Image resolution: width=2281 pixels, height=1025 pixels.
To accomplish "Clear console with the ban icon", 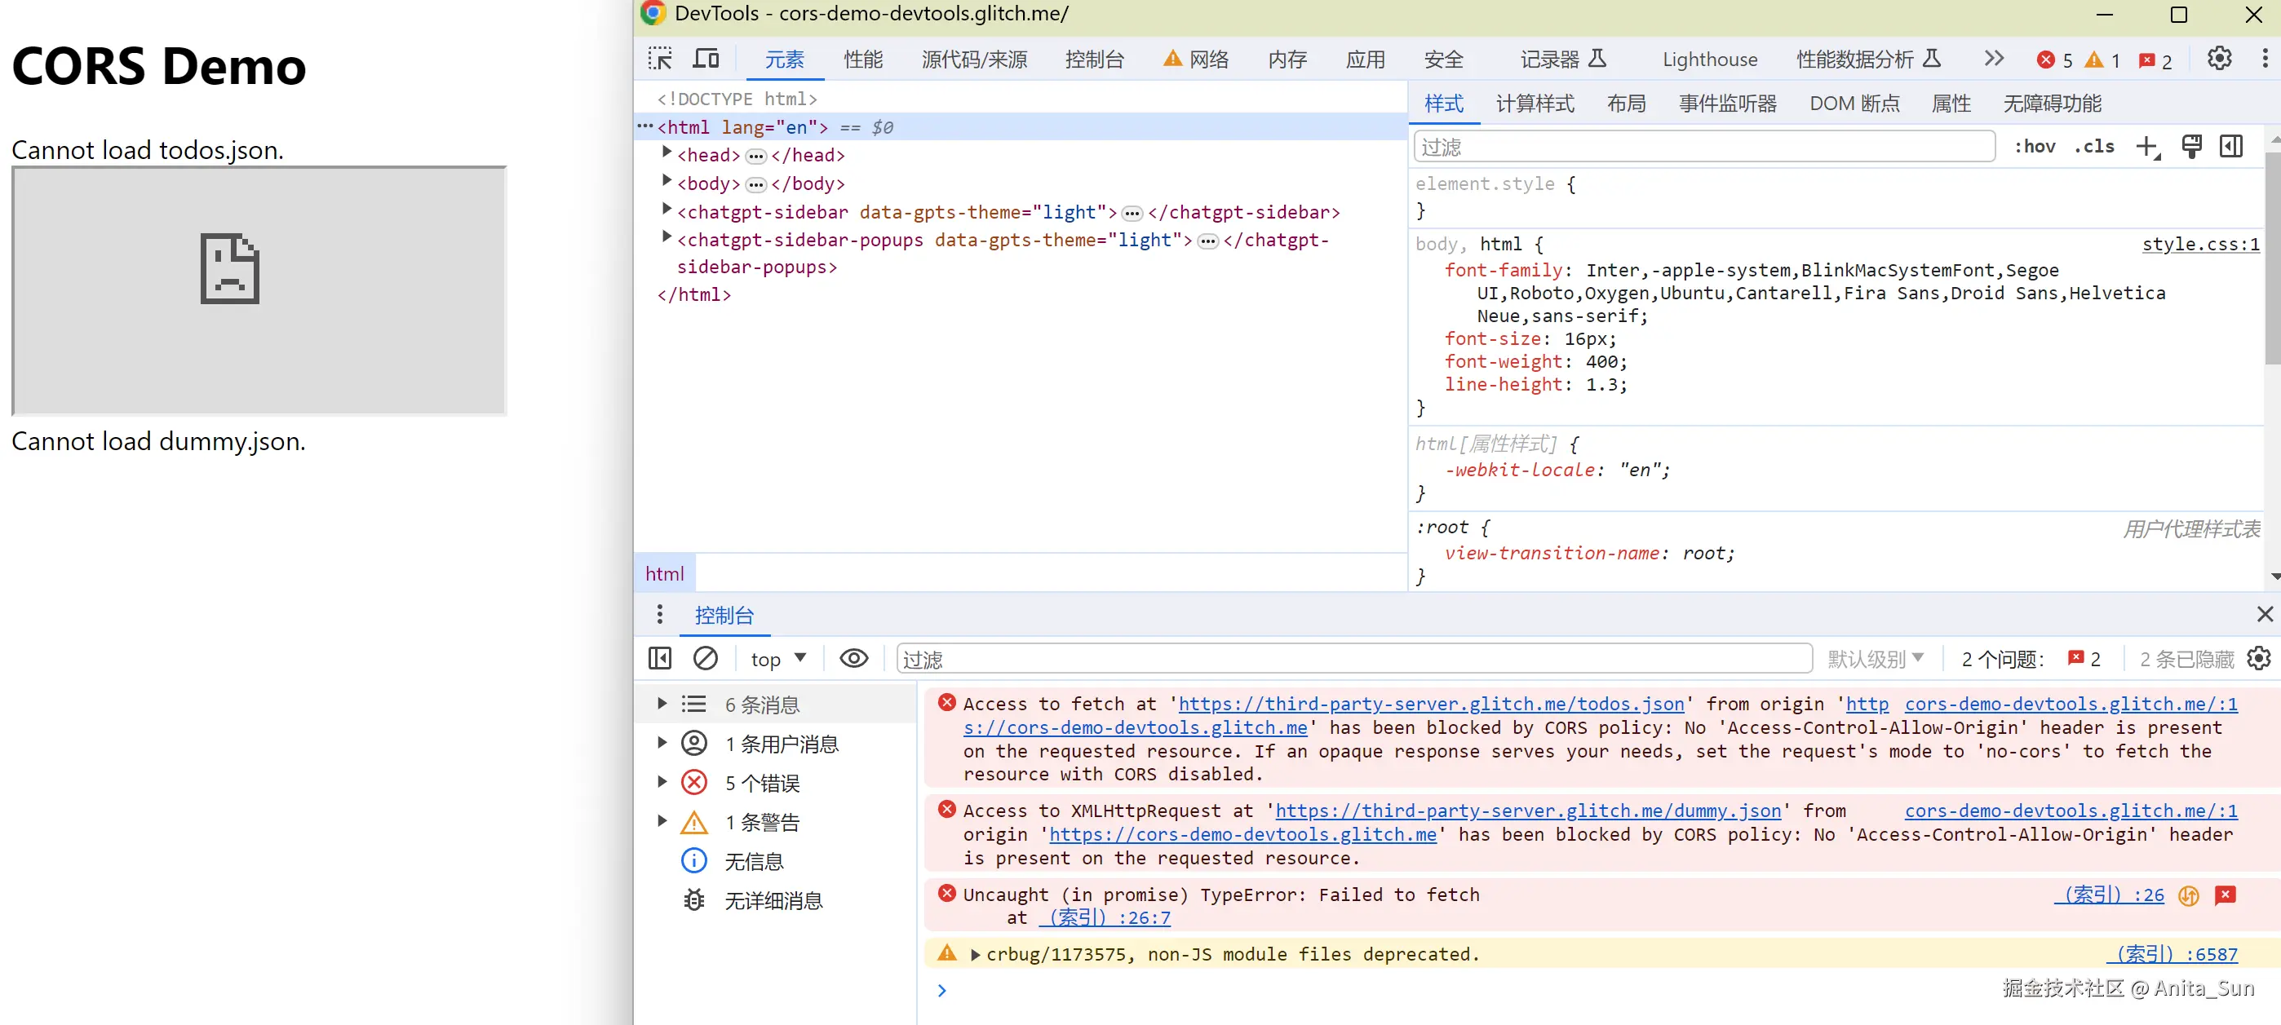I will coord(706,659).
